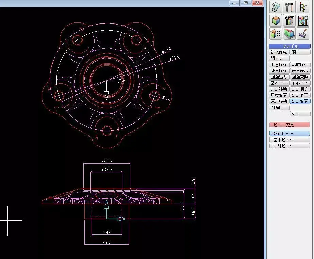
Task: Open the hierarchy tree icon
Action: [303, 7]
